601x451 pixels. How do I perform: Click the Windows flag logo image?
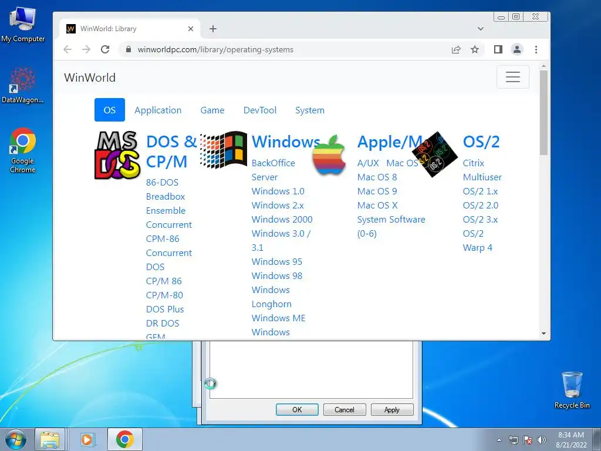[224, 150]
